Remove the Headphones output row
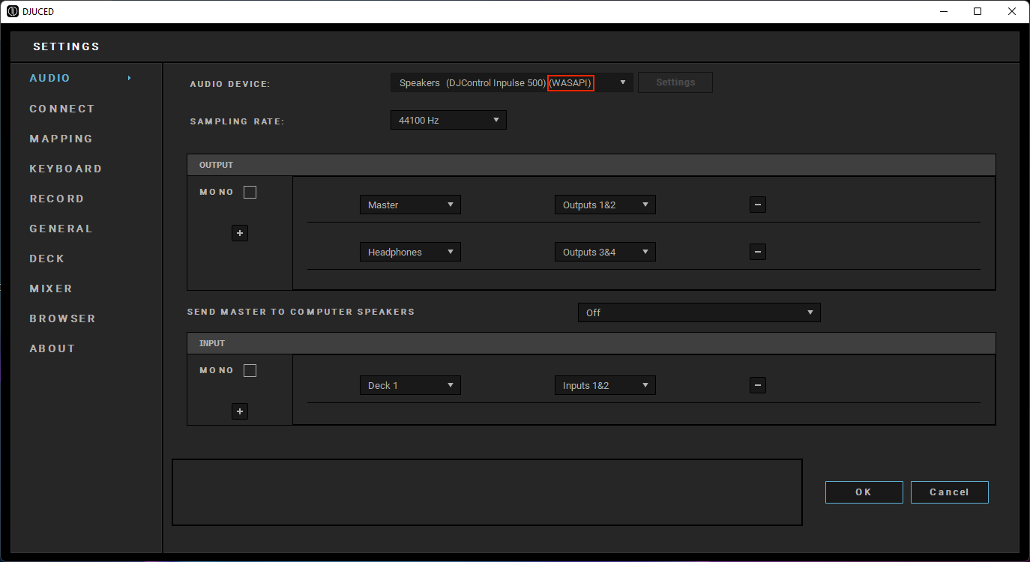 pos(757,252)
